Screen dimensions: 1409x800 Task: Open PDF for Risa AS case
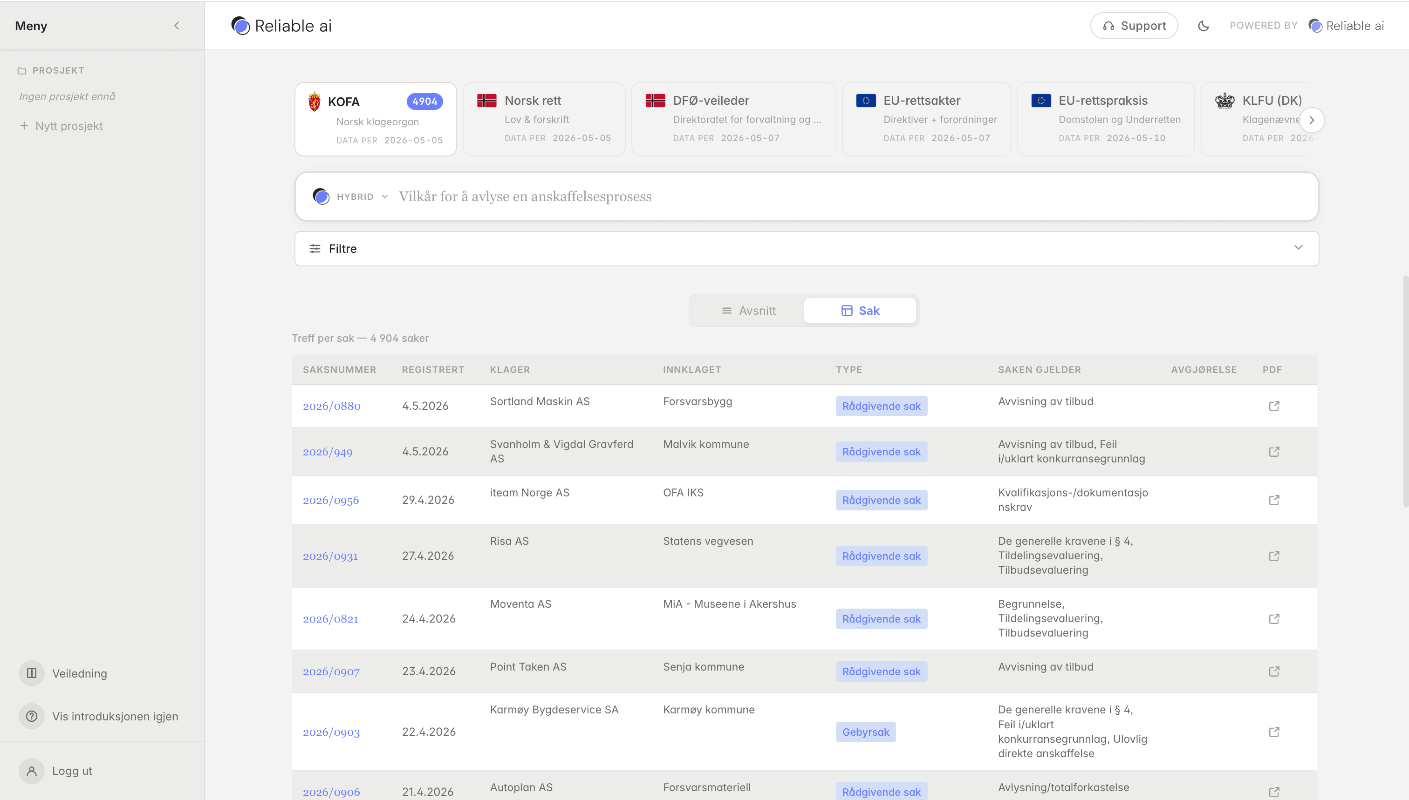1274,556
